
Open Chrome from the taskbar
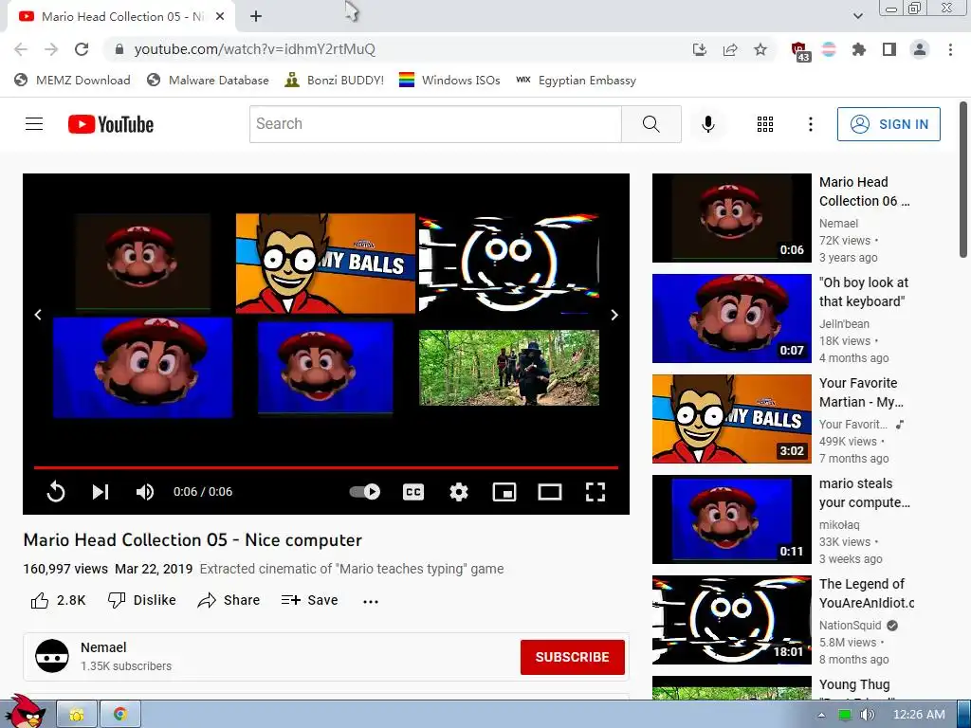click(x=120, y=715)
